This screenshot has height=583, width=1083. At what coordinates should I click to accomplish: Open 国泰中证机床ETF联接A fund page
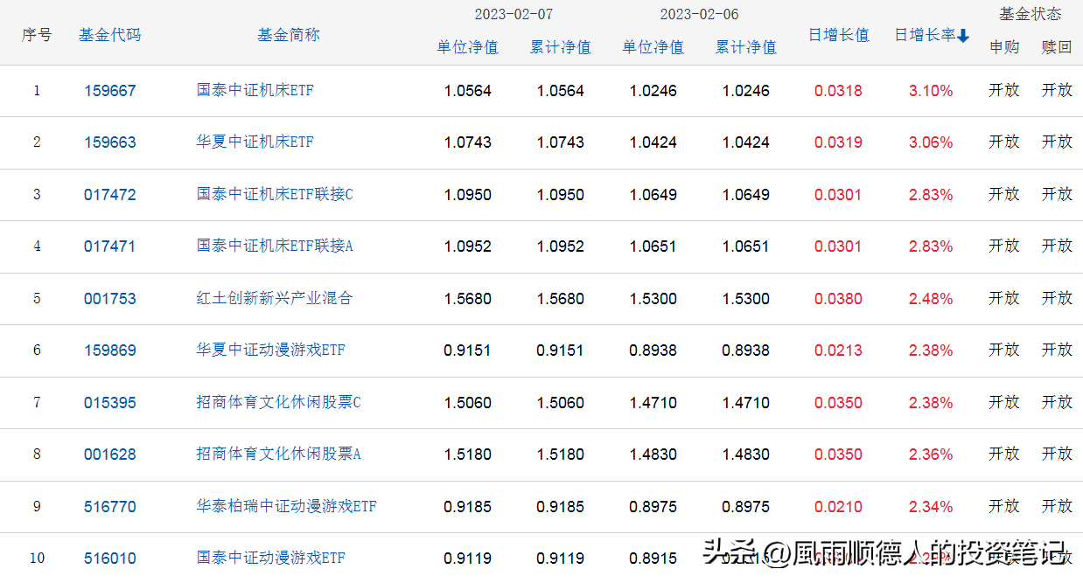[x=275, y=246]
